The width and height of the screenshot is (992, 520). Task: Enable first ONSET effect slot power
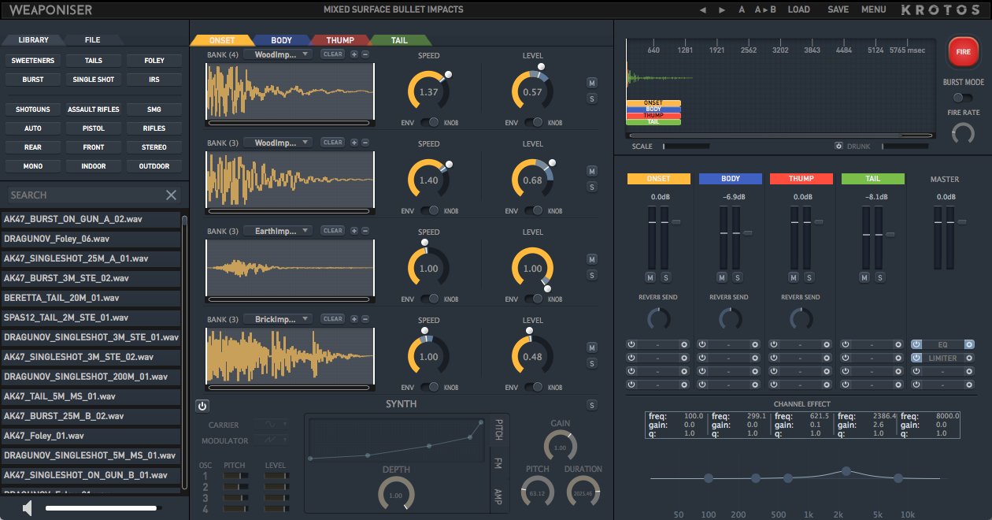point(631,344)
